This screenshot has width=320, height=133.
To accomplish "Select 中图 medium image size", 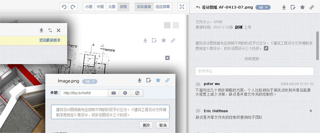I will coord(100,7).
